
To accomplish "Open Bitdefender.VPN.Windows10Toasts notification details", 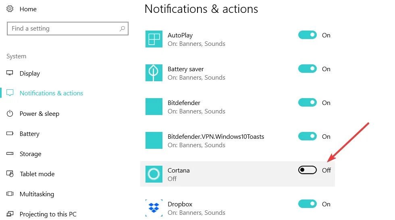I will pos(237,140).
